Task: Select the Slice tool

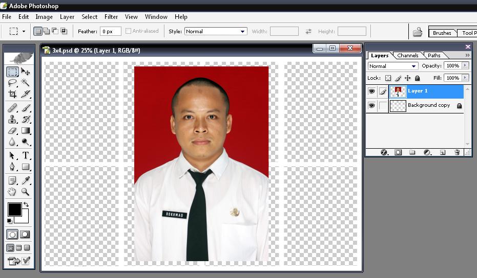Action: tap(26, 94)
